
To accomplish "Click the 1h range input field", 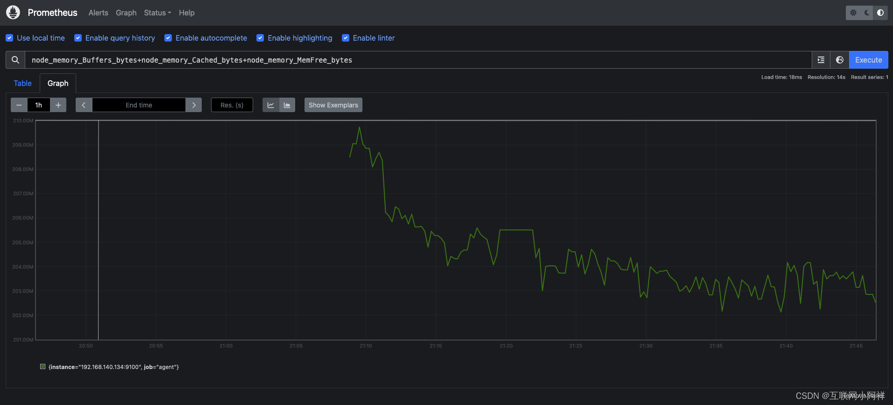I will (x=39, y=105).
